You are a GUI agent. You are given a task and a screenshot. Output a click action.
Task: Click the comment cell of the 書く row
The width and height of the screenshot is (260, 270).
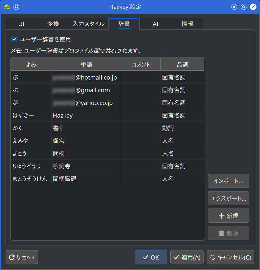141,128
